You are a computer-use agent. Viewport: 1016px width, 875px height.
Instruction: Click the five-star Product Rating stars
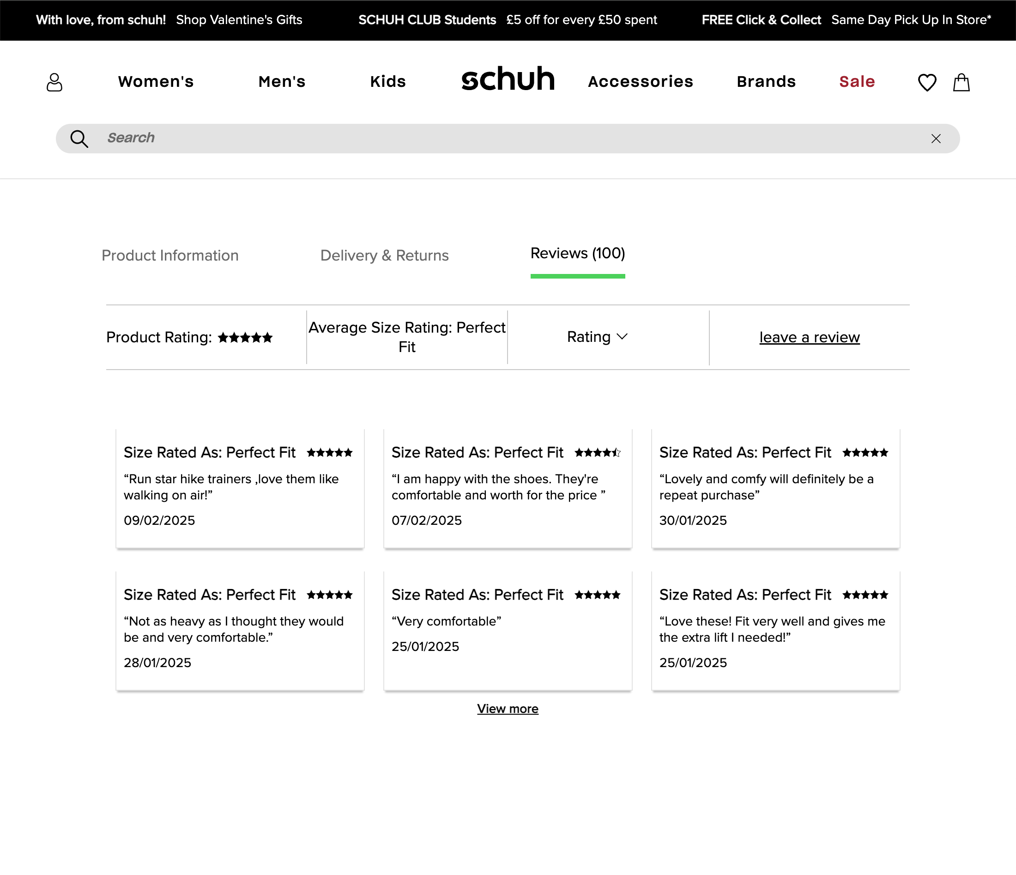(245, 337)
